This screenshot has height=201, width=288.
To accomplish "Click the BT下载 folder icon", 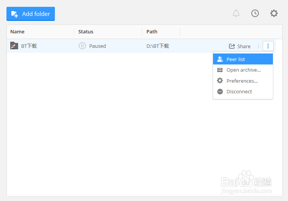I will pyautogui.click(x=14, y=46).
